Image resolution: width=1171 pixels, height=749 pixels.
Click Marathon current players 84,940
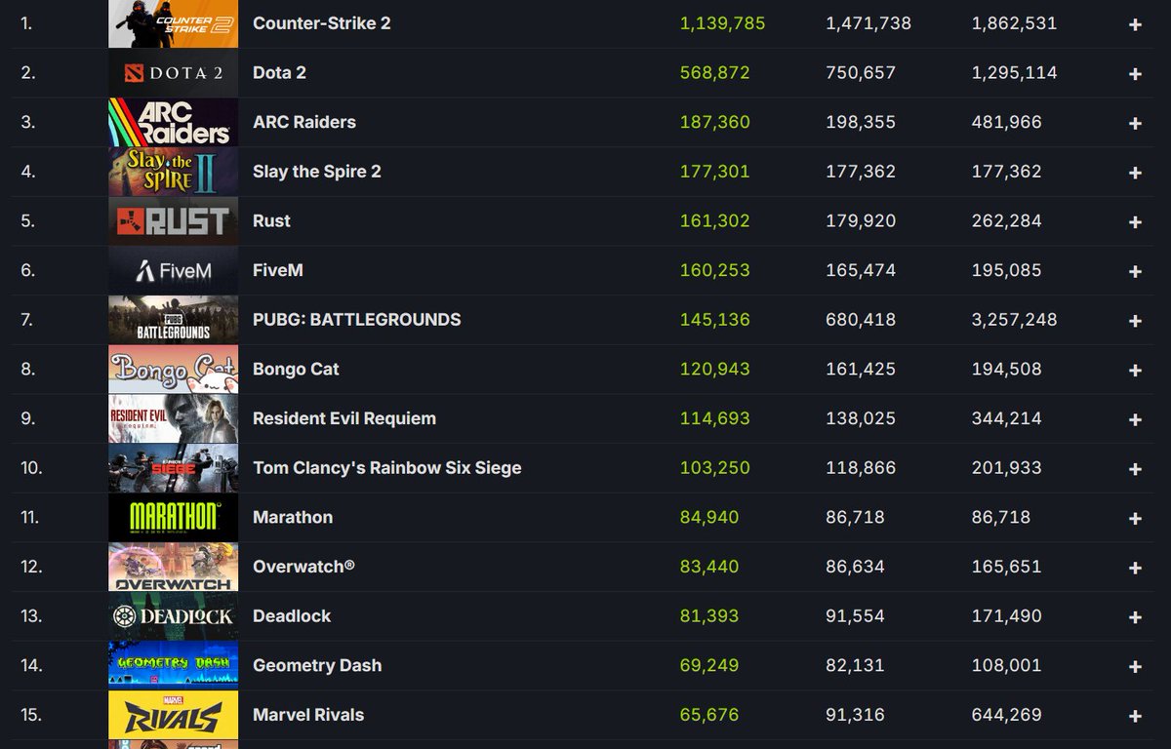pos(708,517)
